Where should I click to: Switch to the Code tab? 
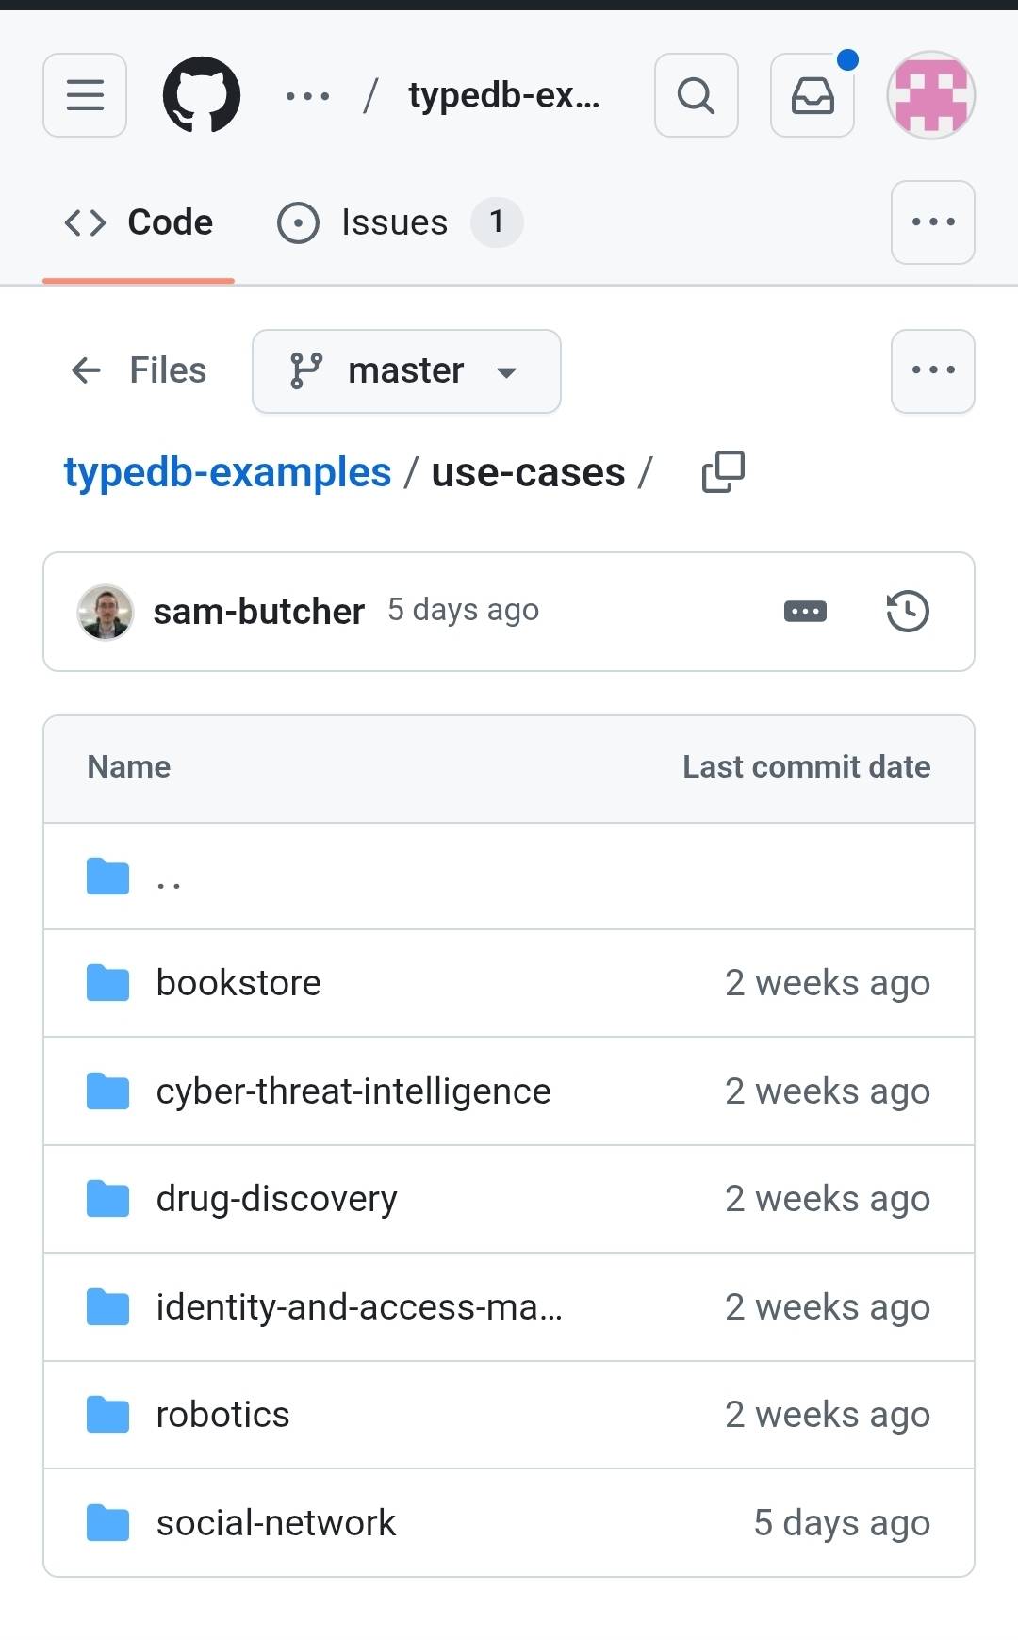(139, 222)
